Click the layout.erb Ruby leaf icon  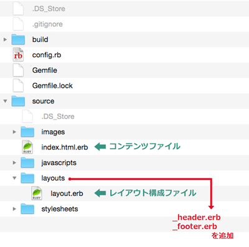pos(37,193)
